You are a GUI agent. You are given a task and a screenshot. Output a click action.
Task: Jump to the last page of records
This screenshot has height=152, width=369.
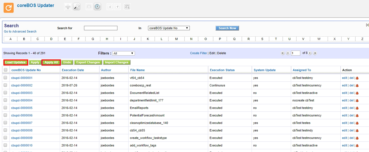click(x=315, y=53)
